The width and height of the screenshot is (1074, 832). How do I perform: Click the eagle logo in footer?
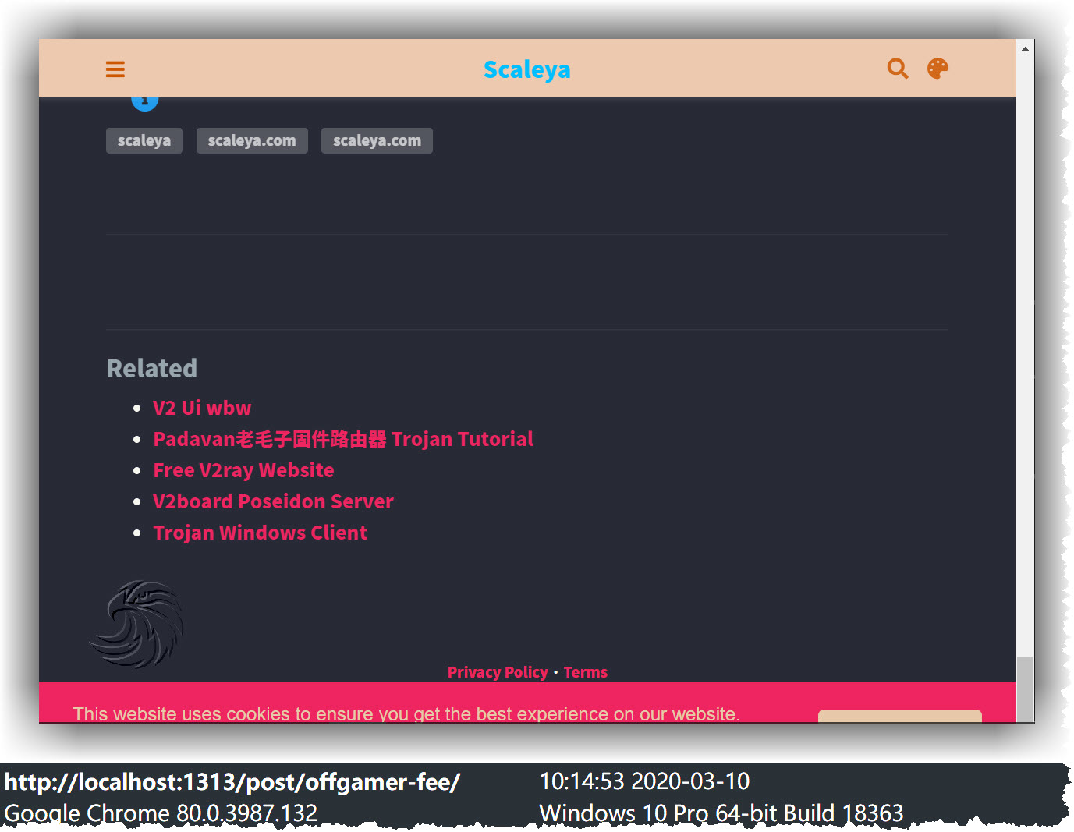(137, 624)
